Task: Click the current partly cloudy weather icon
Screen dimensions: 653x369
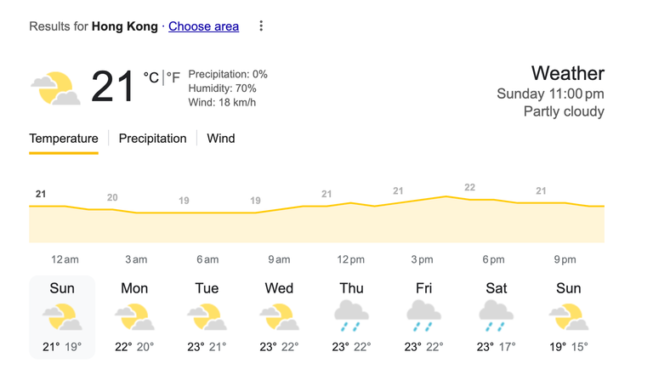Action: [56, 88]
